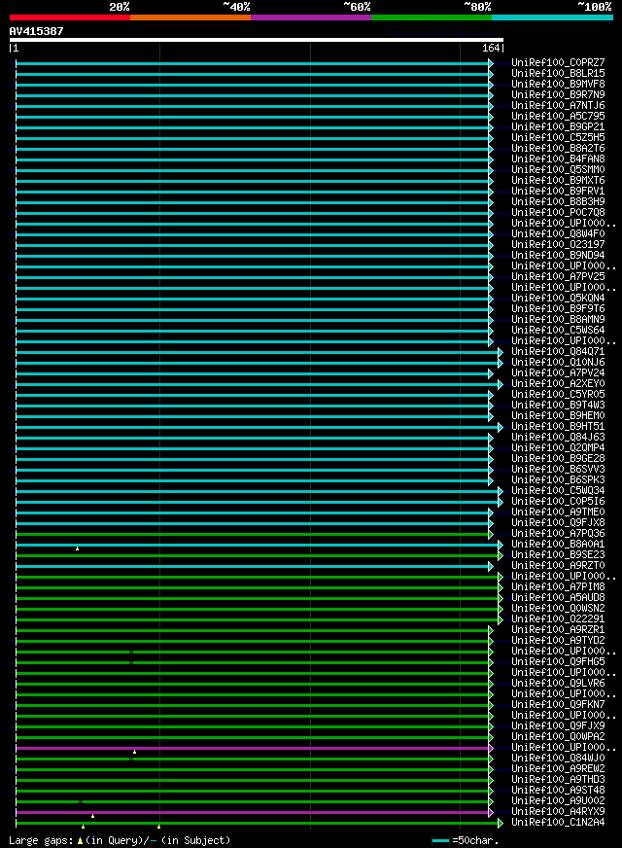Screen dimensions: 622x848
Task: Select the UniRef100_Q9FJX8 hit name
Action: click(558, 522)
